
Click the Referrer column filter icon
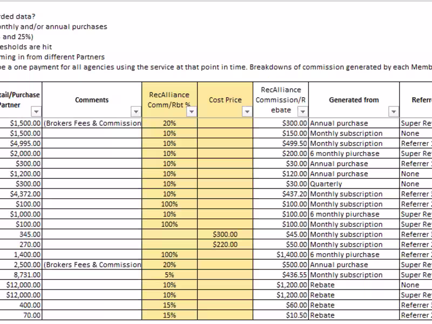click(x=428, y=112)
